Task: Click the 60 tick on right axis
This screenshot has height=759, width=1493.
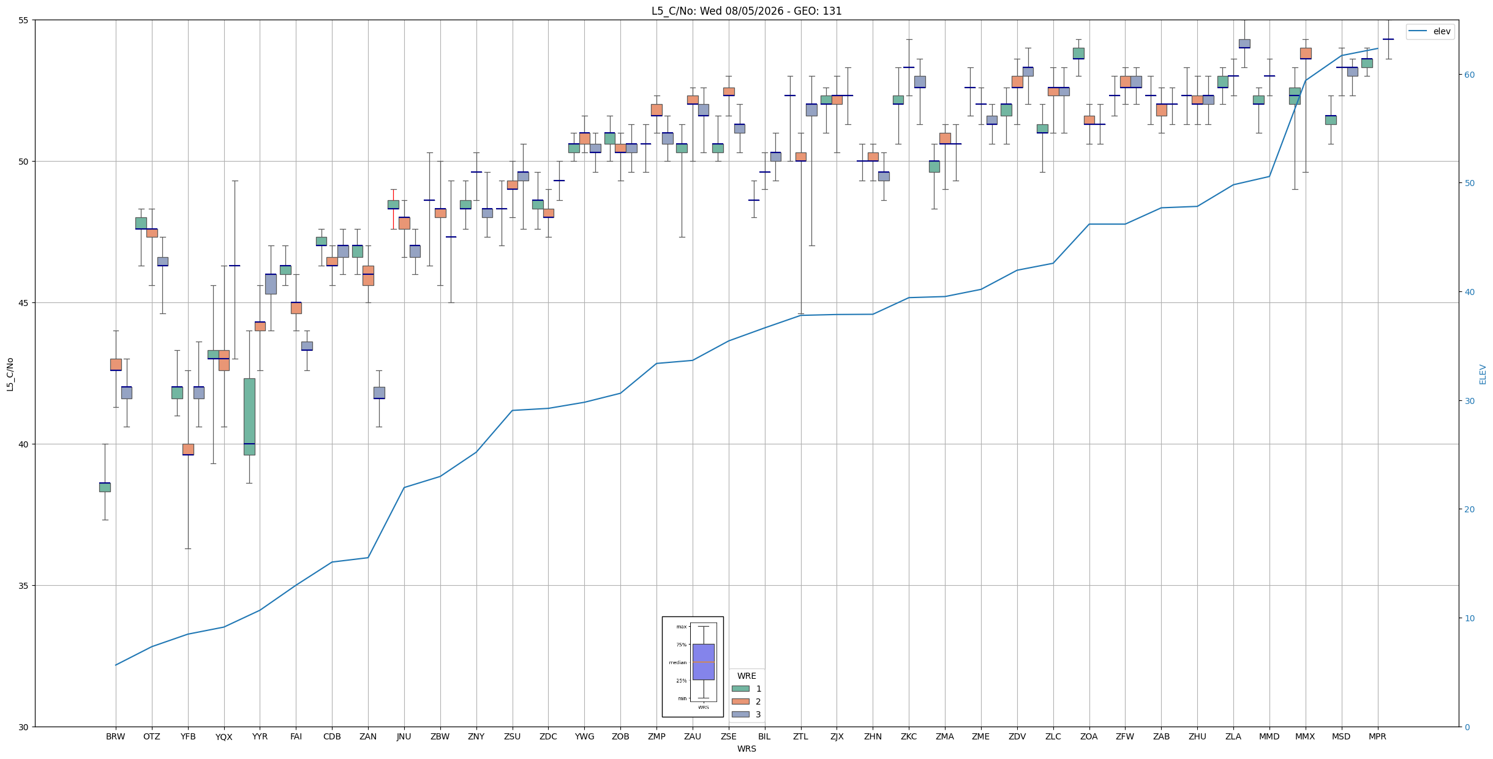Action: [x=1469, y=75]
